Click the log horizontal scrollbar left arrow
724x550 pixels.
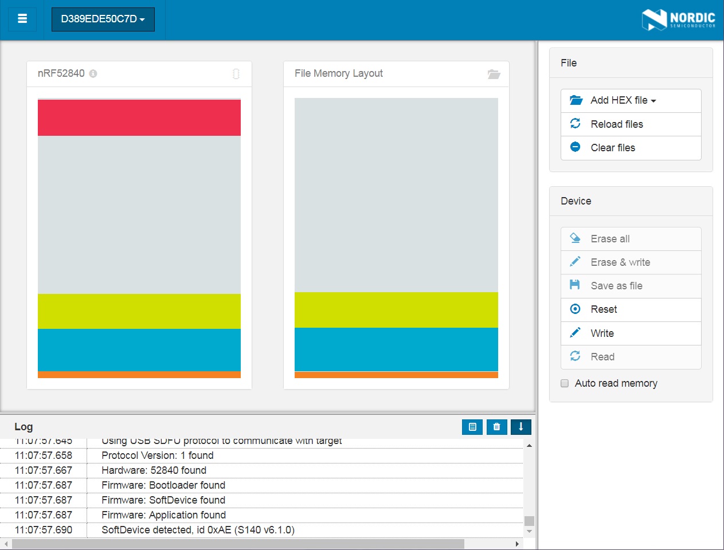(6, 544)
